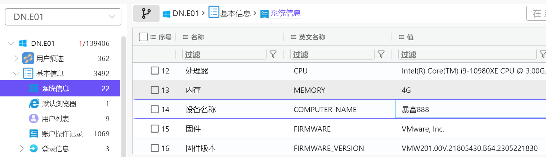Click the 登录信息 arrow icon
This screenshot has height=157, width=546.
(33, 148)
